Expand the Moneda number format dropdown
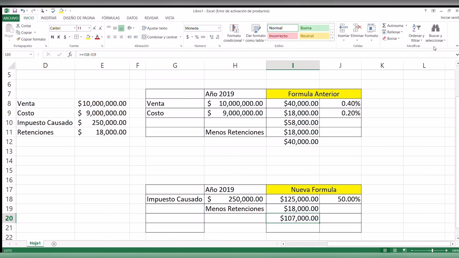This screenshot has height=258, width=459. pyautogui.click(x=219, y=28)
